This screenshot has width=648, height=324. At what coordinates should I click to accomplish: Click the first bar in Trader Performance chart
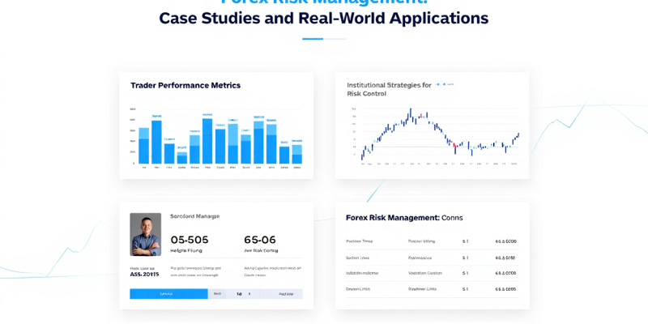[x=143, y=146]
